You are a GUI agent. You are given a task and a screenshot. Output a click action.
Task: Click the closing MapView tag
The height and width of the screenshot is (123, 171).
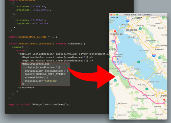point(26,87)
